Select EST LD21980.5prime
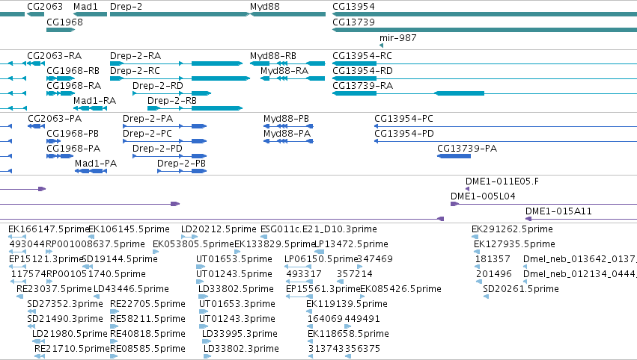Image resolution: width=637 pixels, height=360 pixels. (x=70, y=334)
